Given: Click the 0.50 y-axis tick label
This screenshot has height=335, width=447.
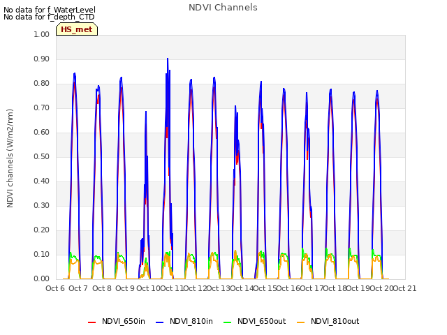Looking at the screenshot, I should pyautogui.click(x=42, y=156).
